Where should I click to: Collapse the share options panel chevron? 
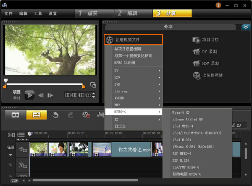(246, 27)
